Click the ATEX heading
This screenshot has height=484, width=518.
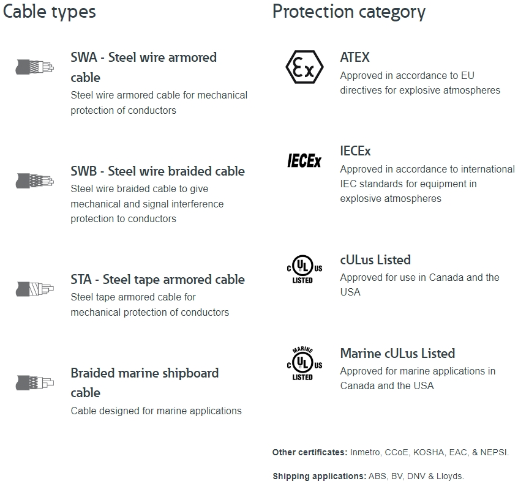coord(355,57)
